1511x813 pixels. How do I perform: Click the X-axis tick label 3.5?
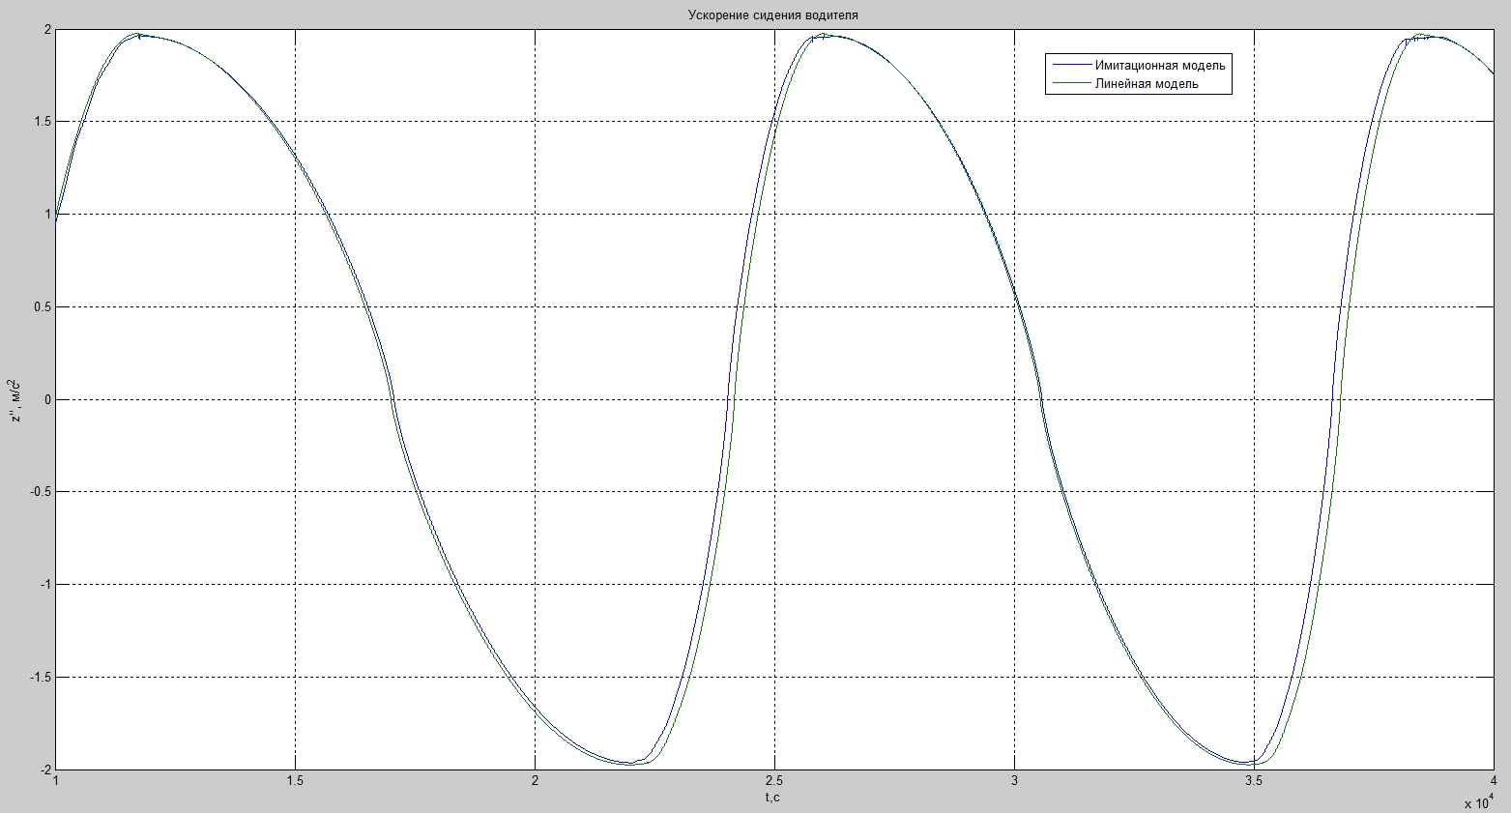pos(1253,781)
